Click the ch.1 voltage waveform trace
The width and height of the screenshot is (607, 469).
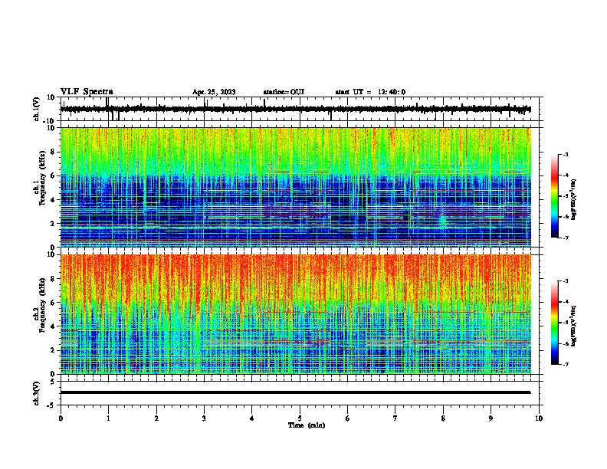[x=296, y=109]
